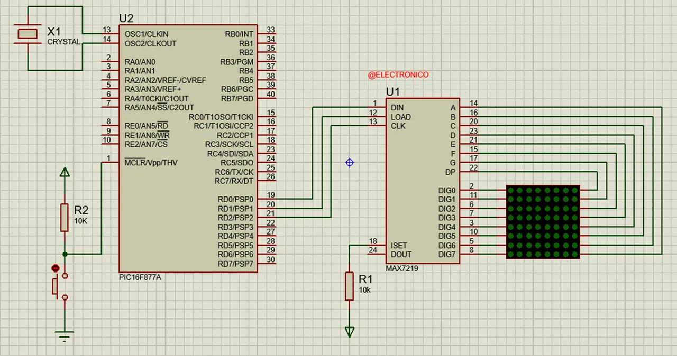Select the X1 crystal component
Viewport: 677px width, 356px height.
click(29, 33)
